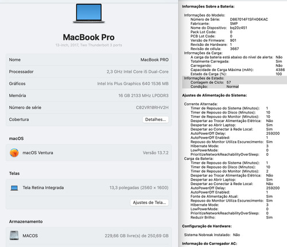The image size is (287, 247).
Task: Click Ajustes de Alimentação do Sistema heading
Action: pos(215,95)
